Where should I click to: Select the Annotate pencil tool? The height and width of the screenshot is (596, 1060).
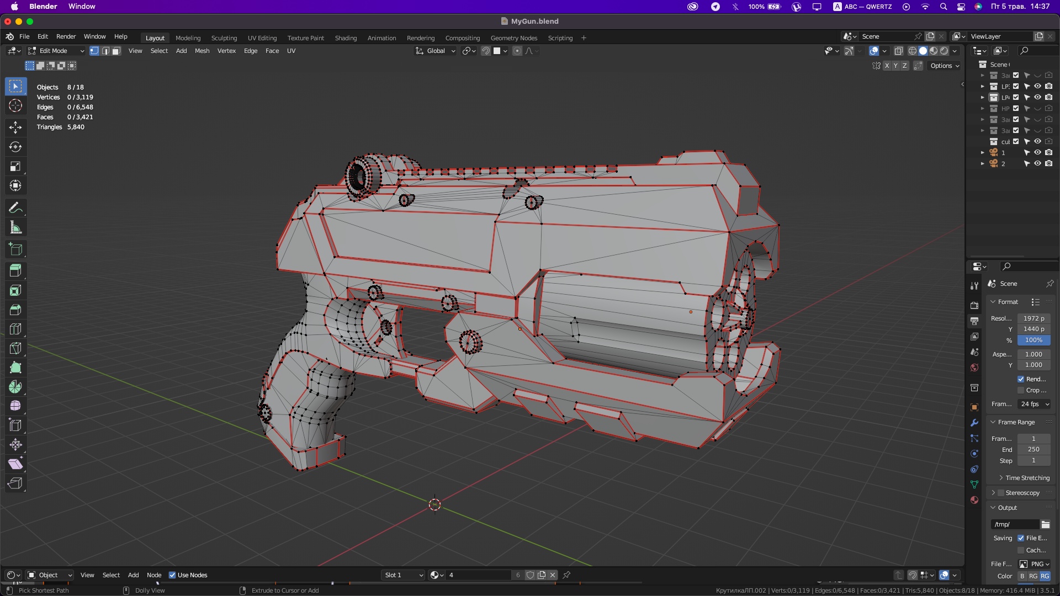tap(15, 208)
